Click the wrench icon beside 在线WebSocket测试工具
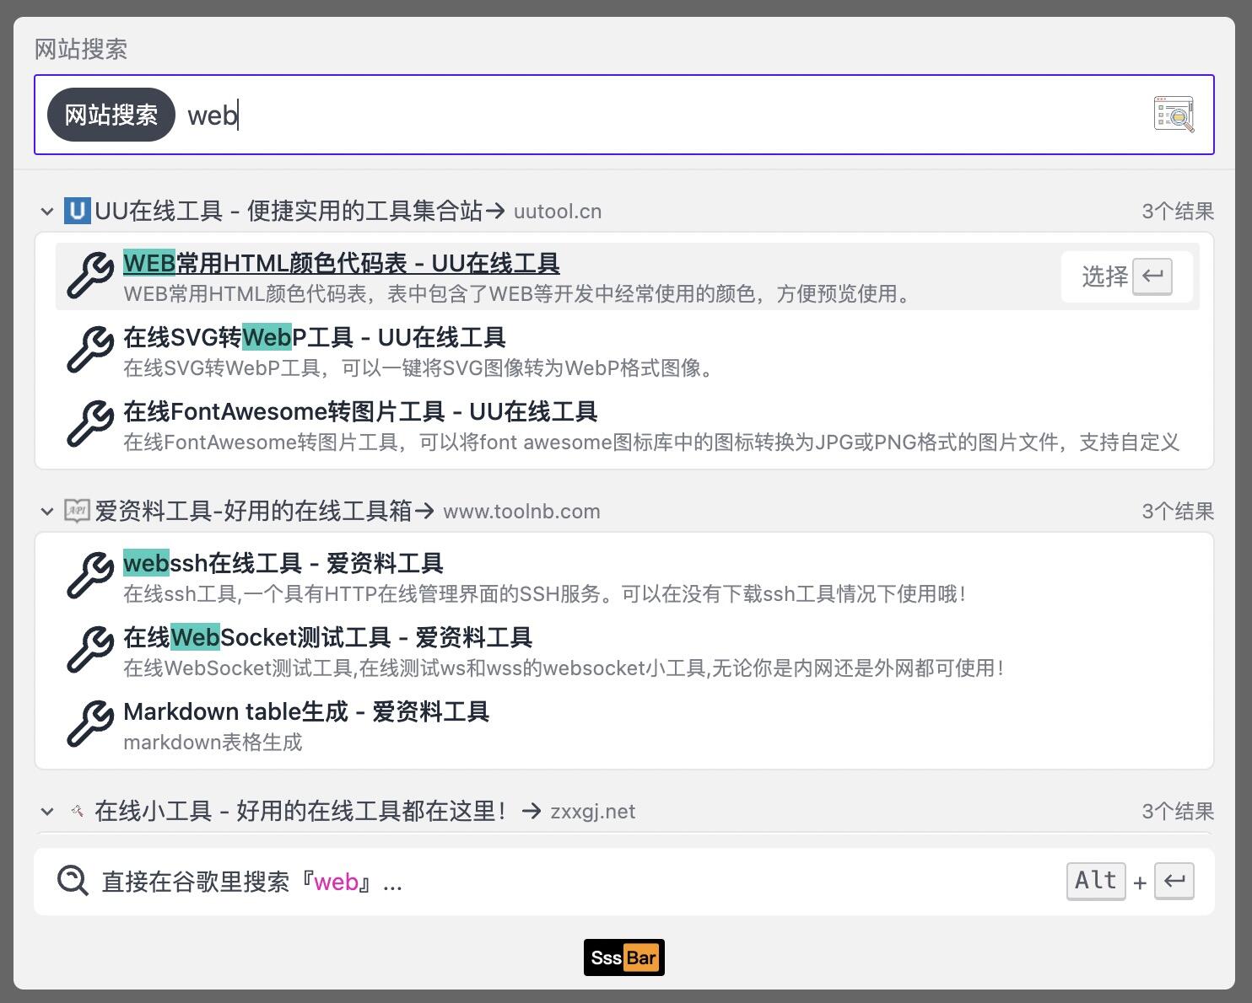Screen dimensions: 1252x1003 [89, 651]
